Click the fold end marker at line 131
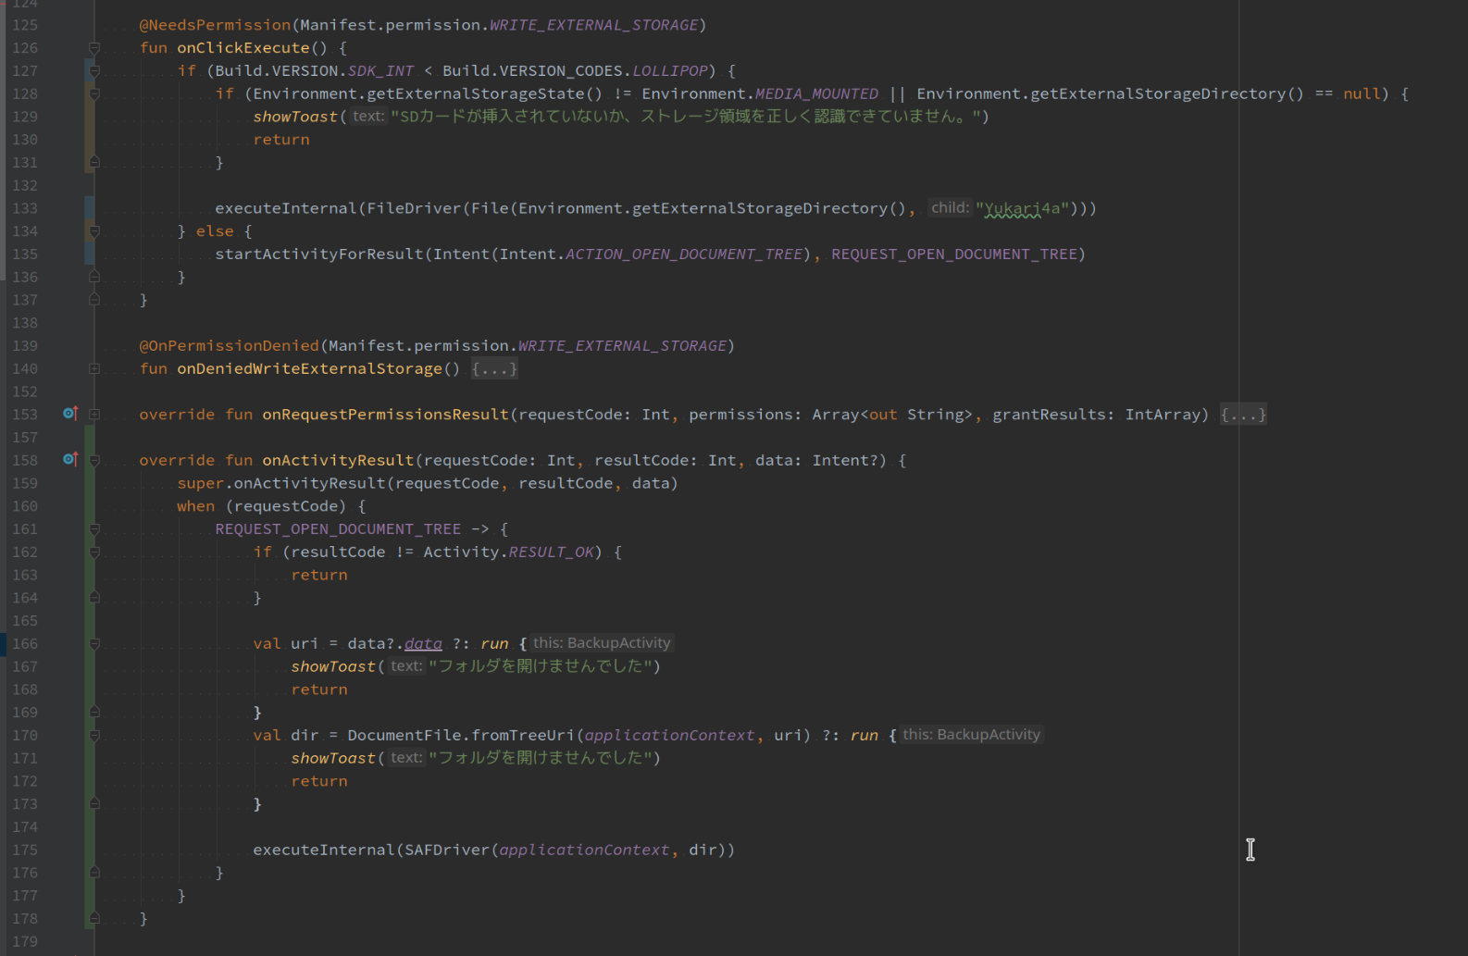Viewport: 1468px width, 956px height. point(94,163)
